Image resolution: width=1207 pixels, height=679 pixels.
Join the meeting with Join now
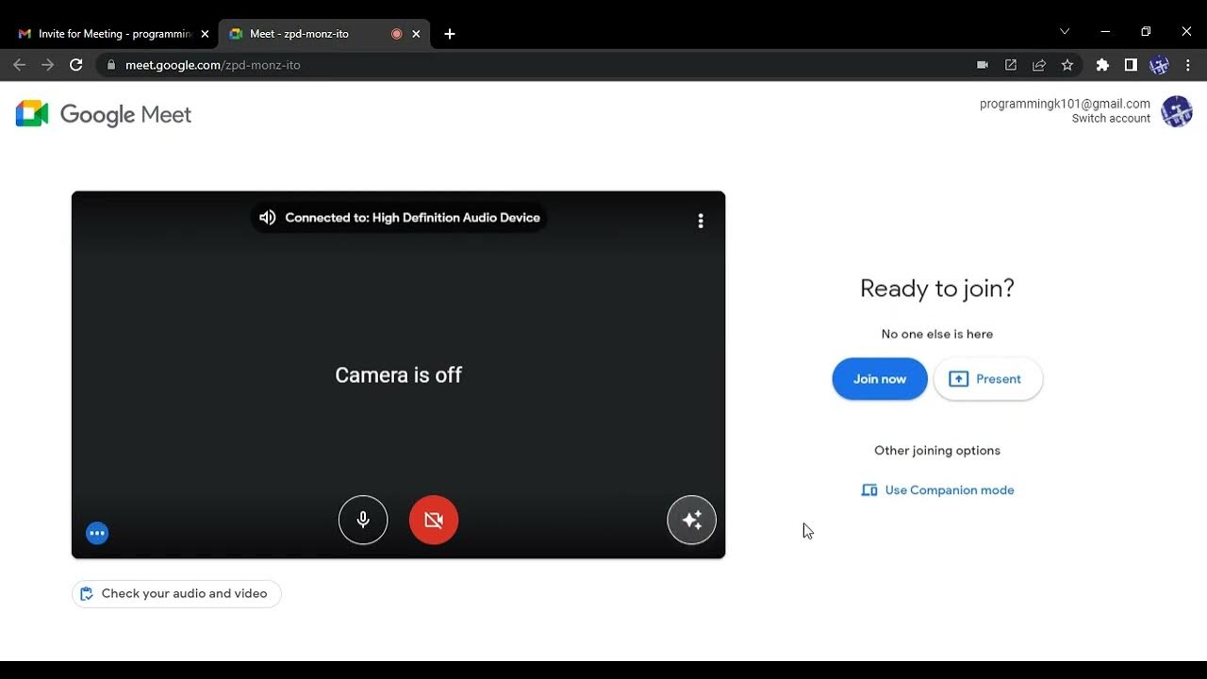pos(880,379)
